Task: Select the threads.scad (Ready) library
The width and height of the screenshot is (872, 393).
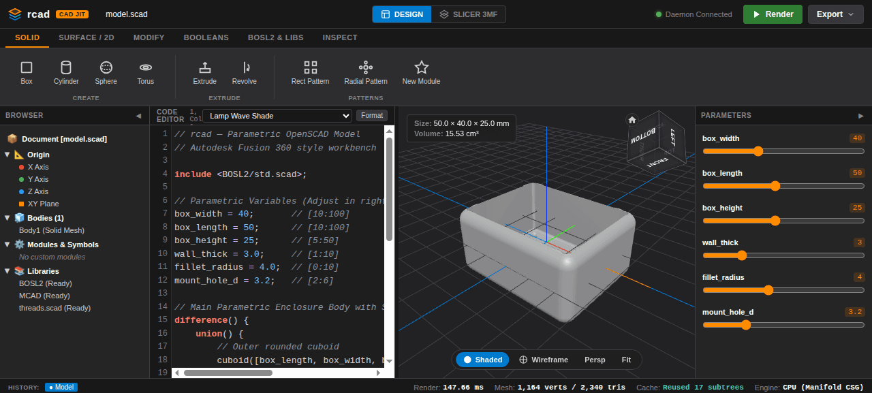Action: [54, 308]
